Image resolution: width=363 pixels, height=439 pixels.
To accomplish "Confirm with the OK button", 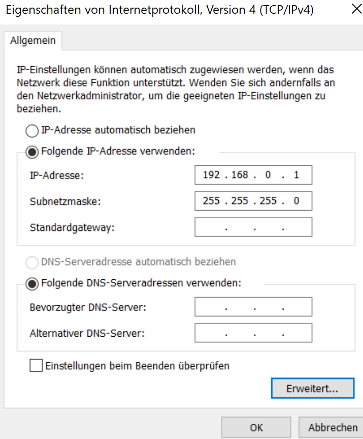I will 256,428.
